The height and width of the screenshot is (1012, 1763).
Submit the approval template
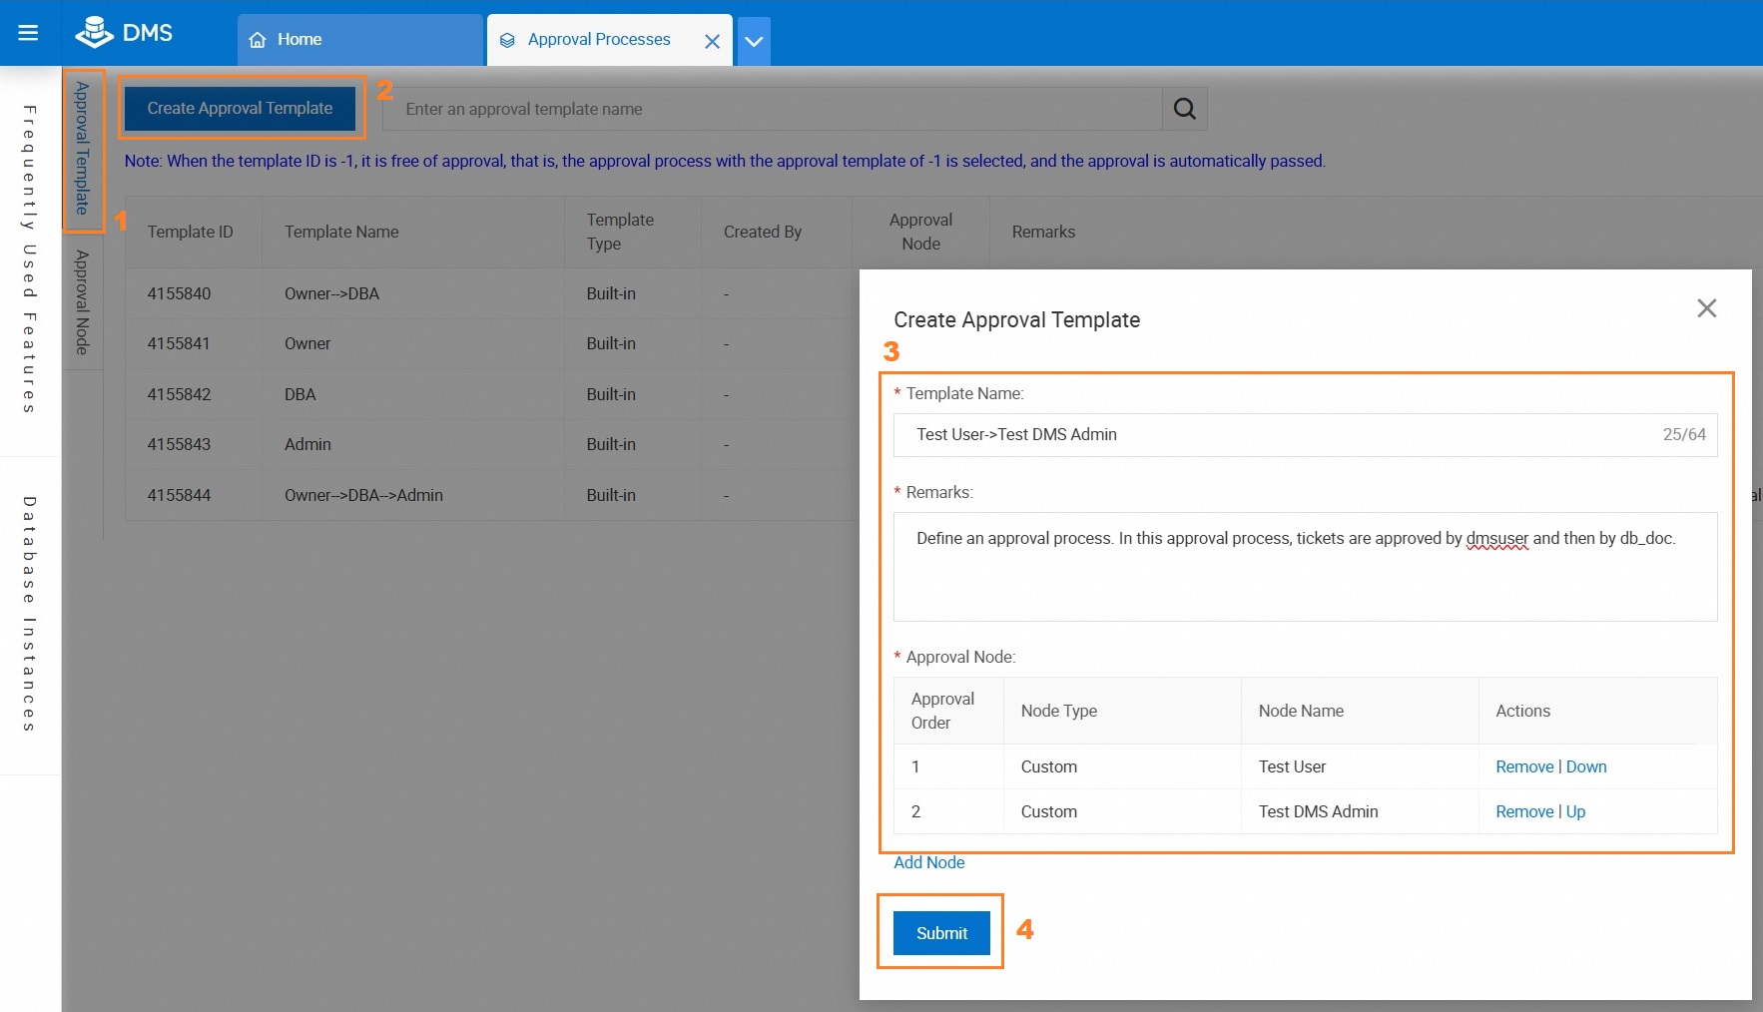[941, 933]
